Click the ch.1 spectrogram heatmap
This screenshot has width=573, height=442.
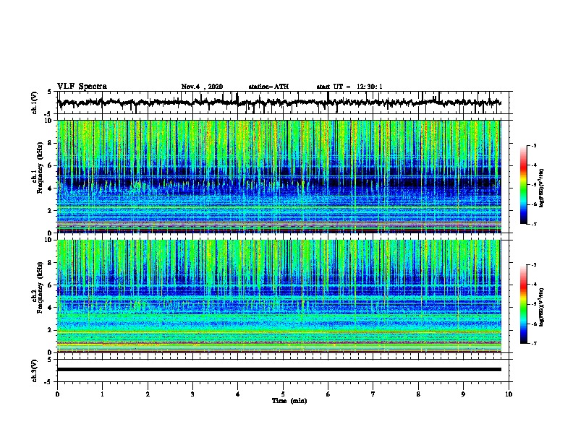[279, 176]
